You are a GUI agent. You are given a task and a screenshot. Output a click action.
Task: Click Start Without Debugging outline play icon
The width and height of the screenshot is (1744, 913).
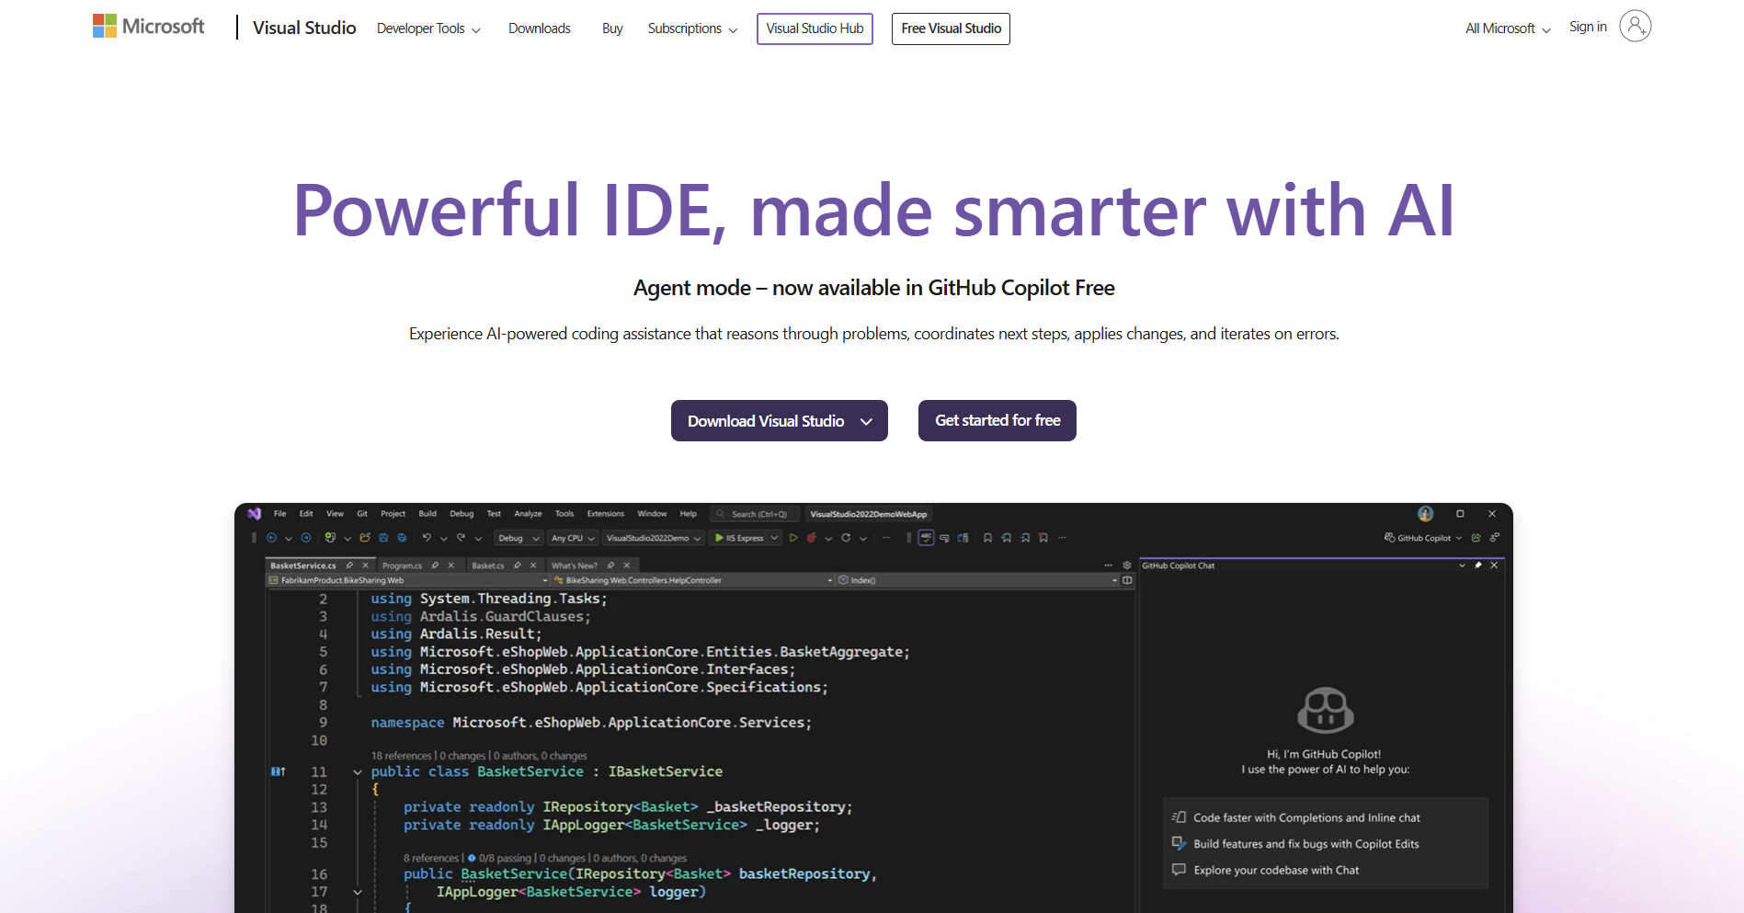click(x=793, y=538)
